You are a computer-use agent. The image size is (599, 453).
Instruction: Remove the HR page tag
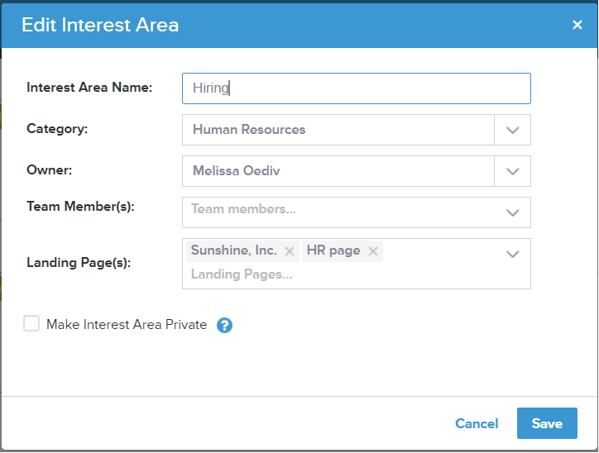373,251
